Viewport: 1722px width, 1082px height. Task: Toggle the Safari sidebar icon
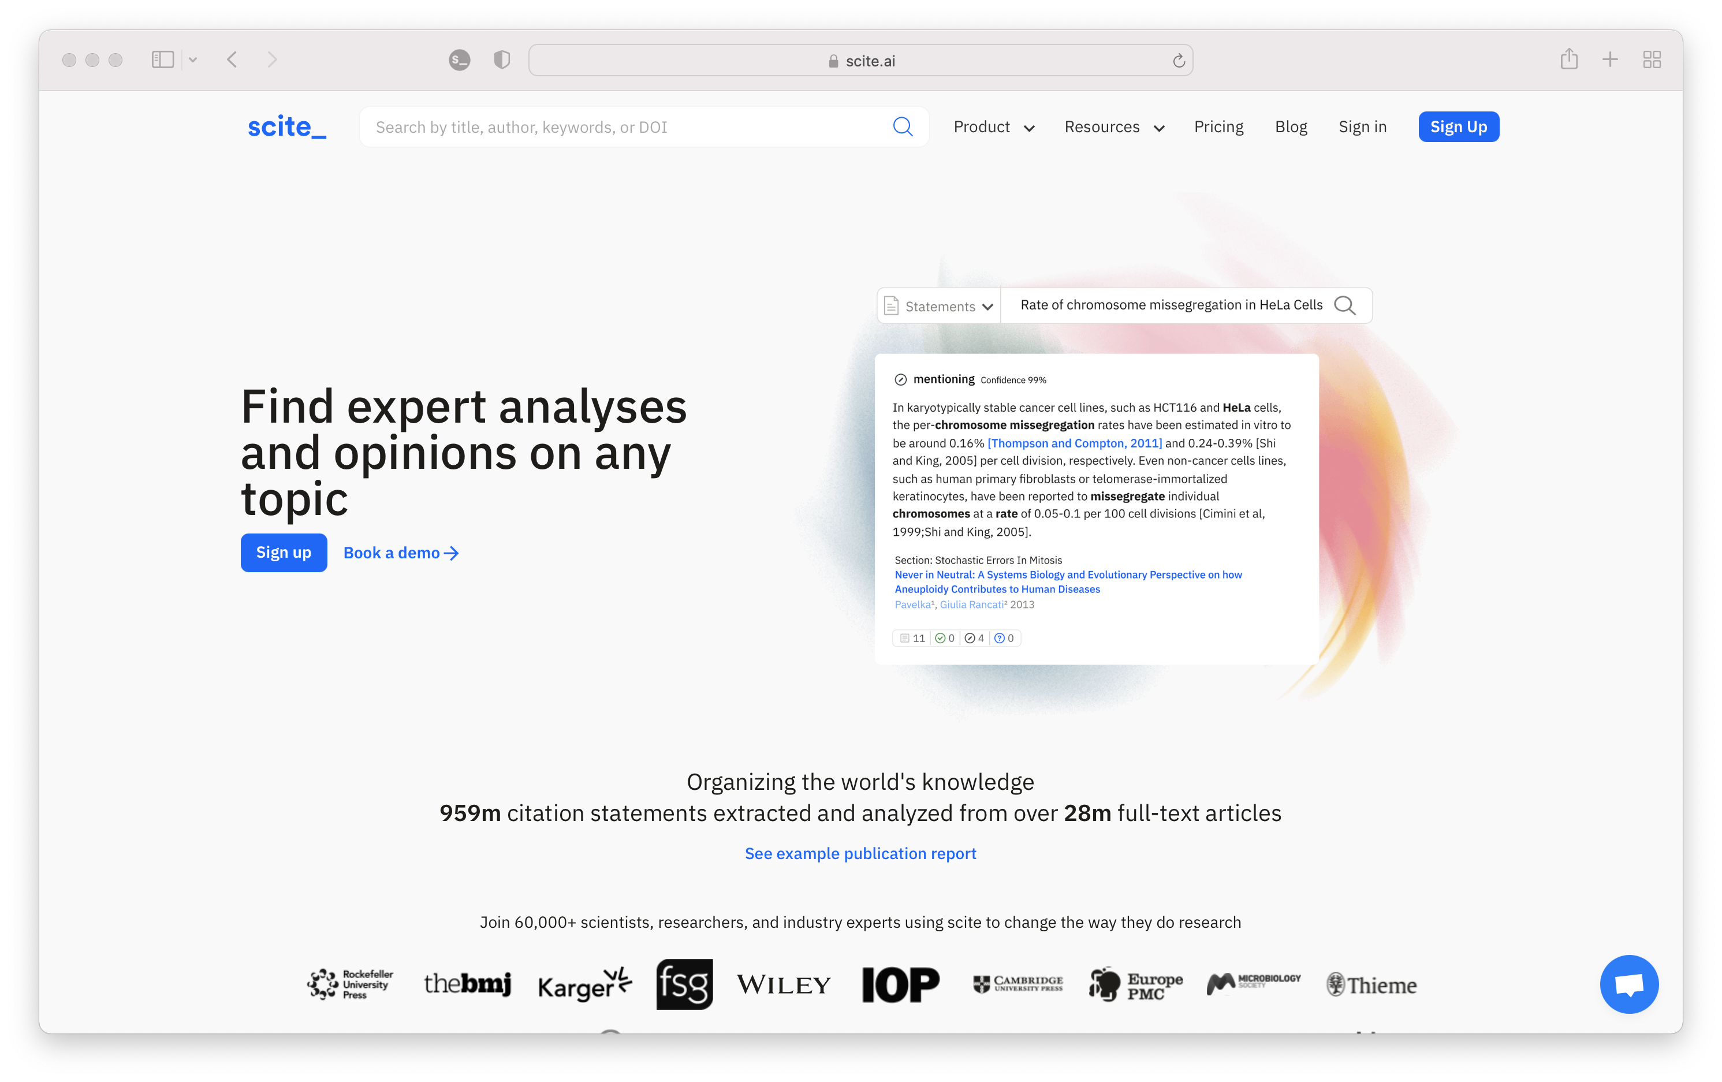click(x=162, y=59)
